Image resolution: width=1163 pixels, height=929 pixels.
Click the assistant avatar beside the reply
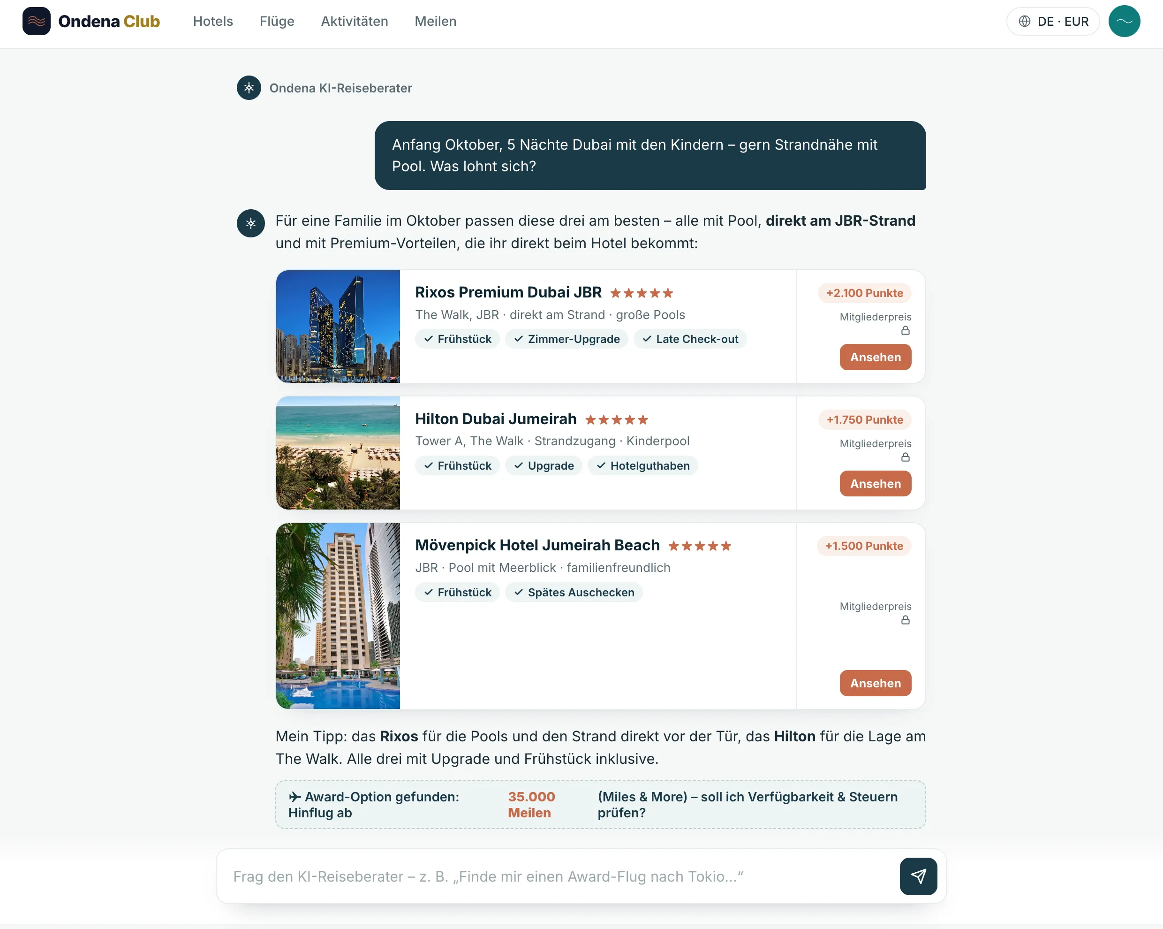point(251,223)
